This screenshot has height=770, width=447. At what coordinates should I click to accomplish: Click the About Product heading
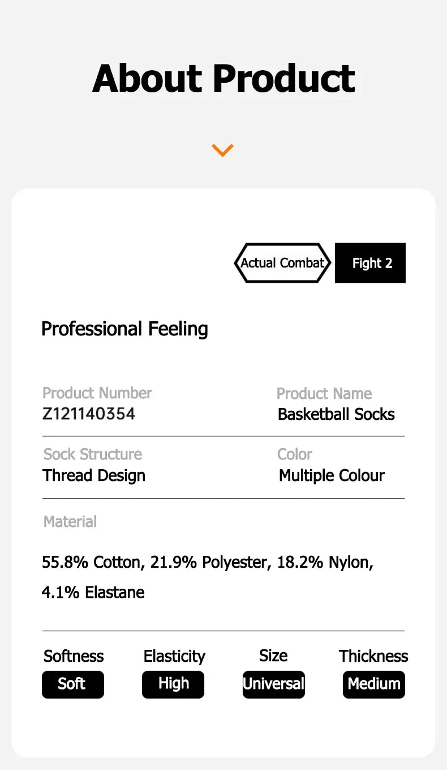[223, 78]
